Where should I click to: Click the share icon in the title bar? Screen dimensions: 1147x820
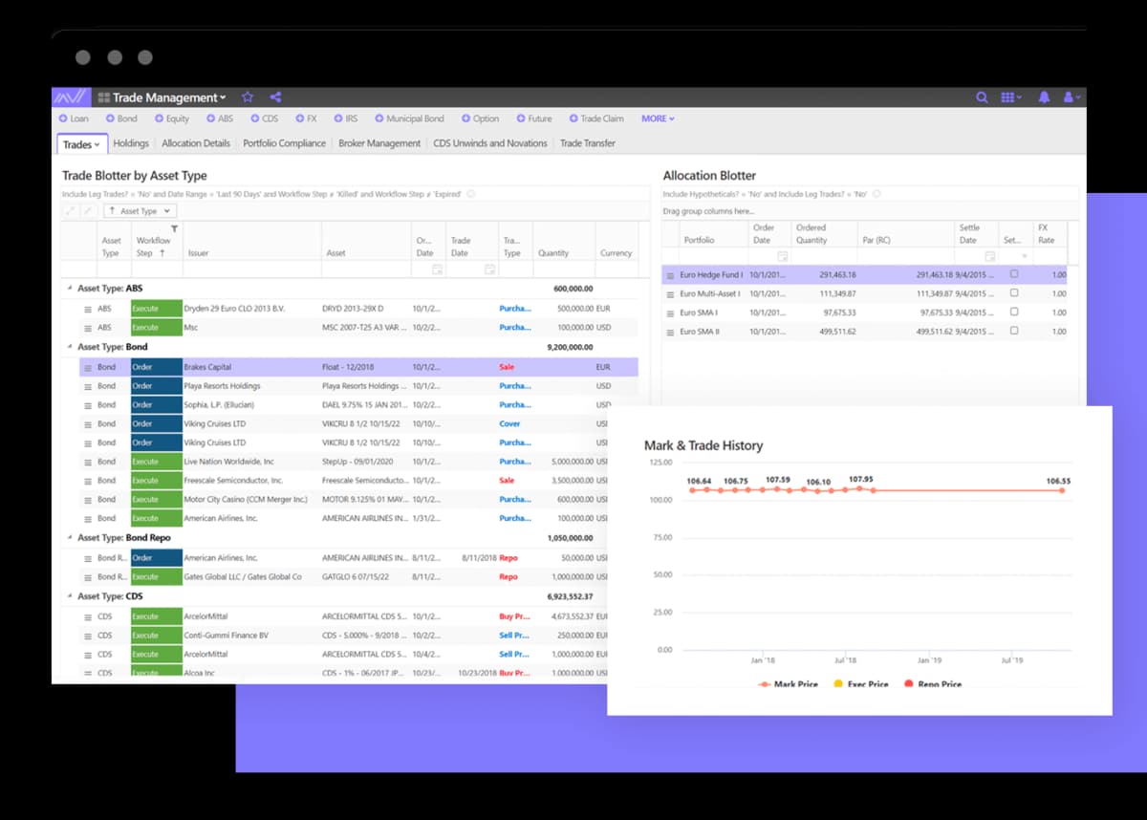pyautogui.click(x=274, y=97)
